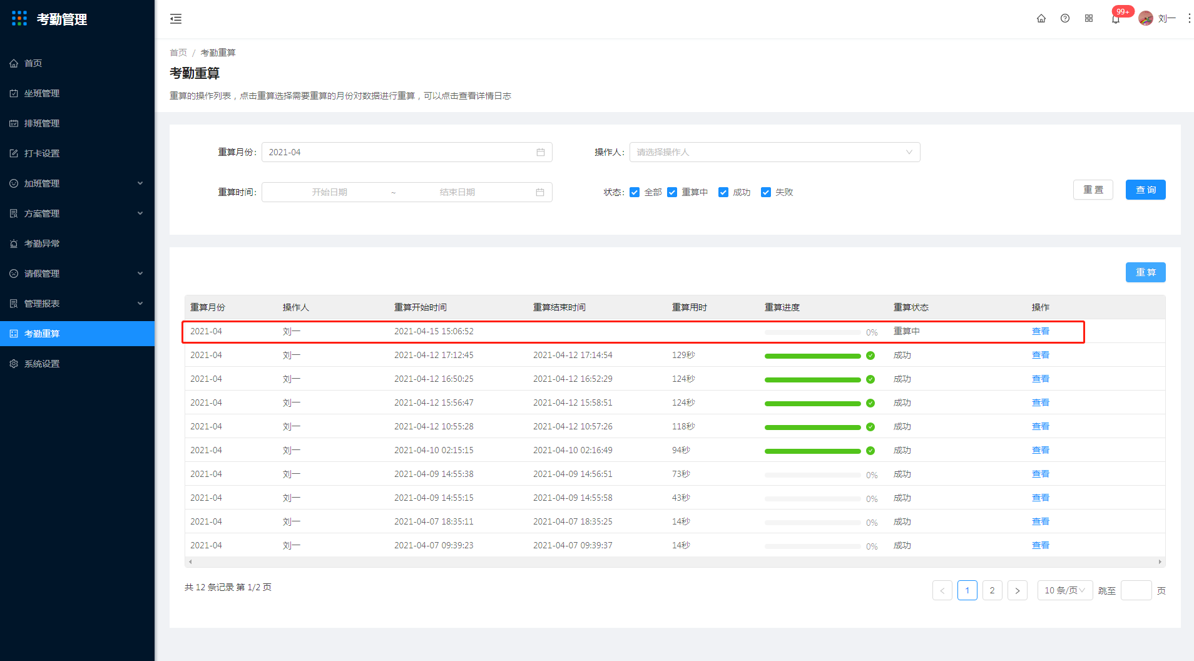Click the 跳至 page number input
Screen dimensions: 1194x661
point(1136,590)
